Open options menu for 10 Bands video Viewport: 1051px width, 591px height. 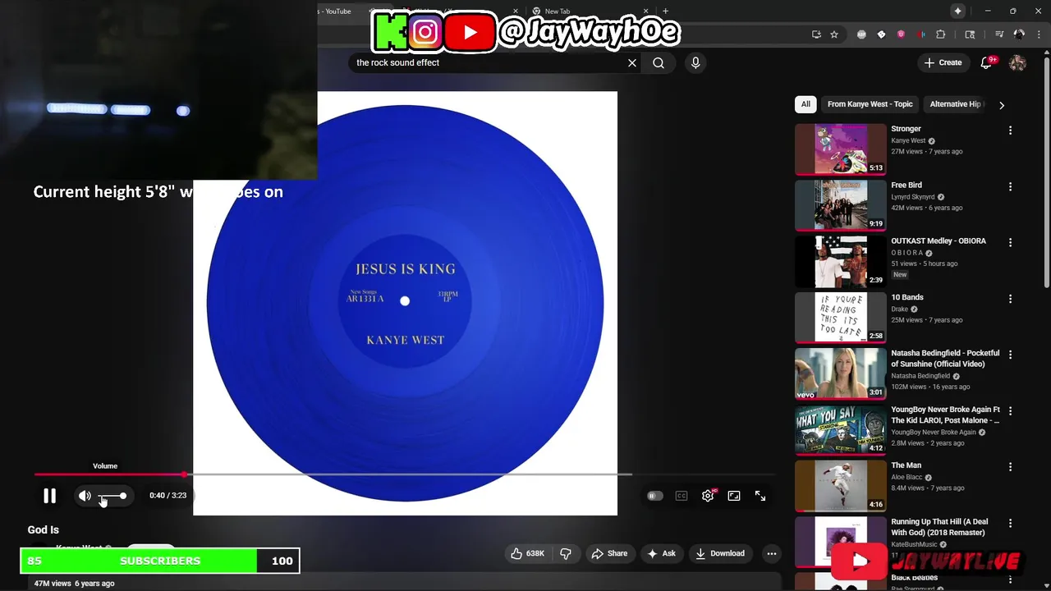[x=1010, y=299]
